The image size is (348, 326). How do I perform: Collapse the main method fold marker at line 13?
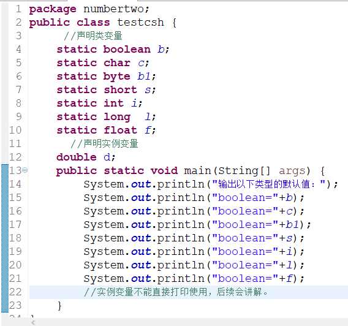click(25, 170)
